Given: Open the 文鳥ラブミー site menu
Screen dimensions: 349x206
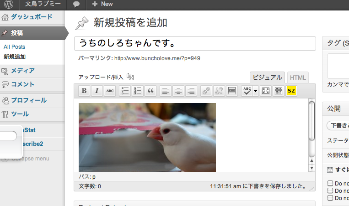Looking at the screenshot, I should coord(43,4).
